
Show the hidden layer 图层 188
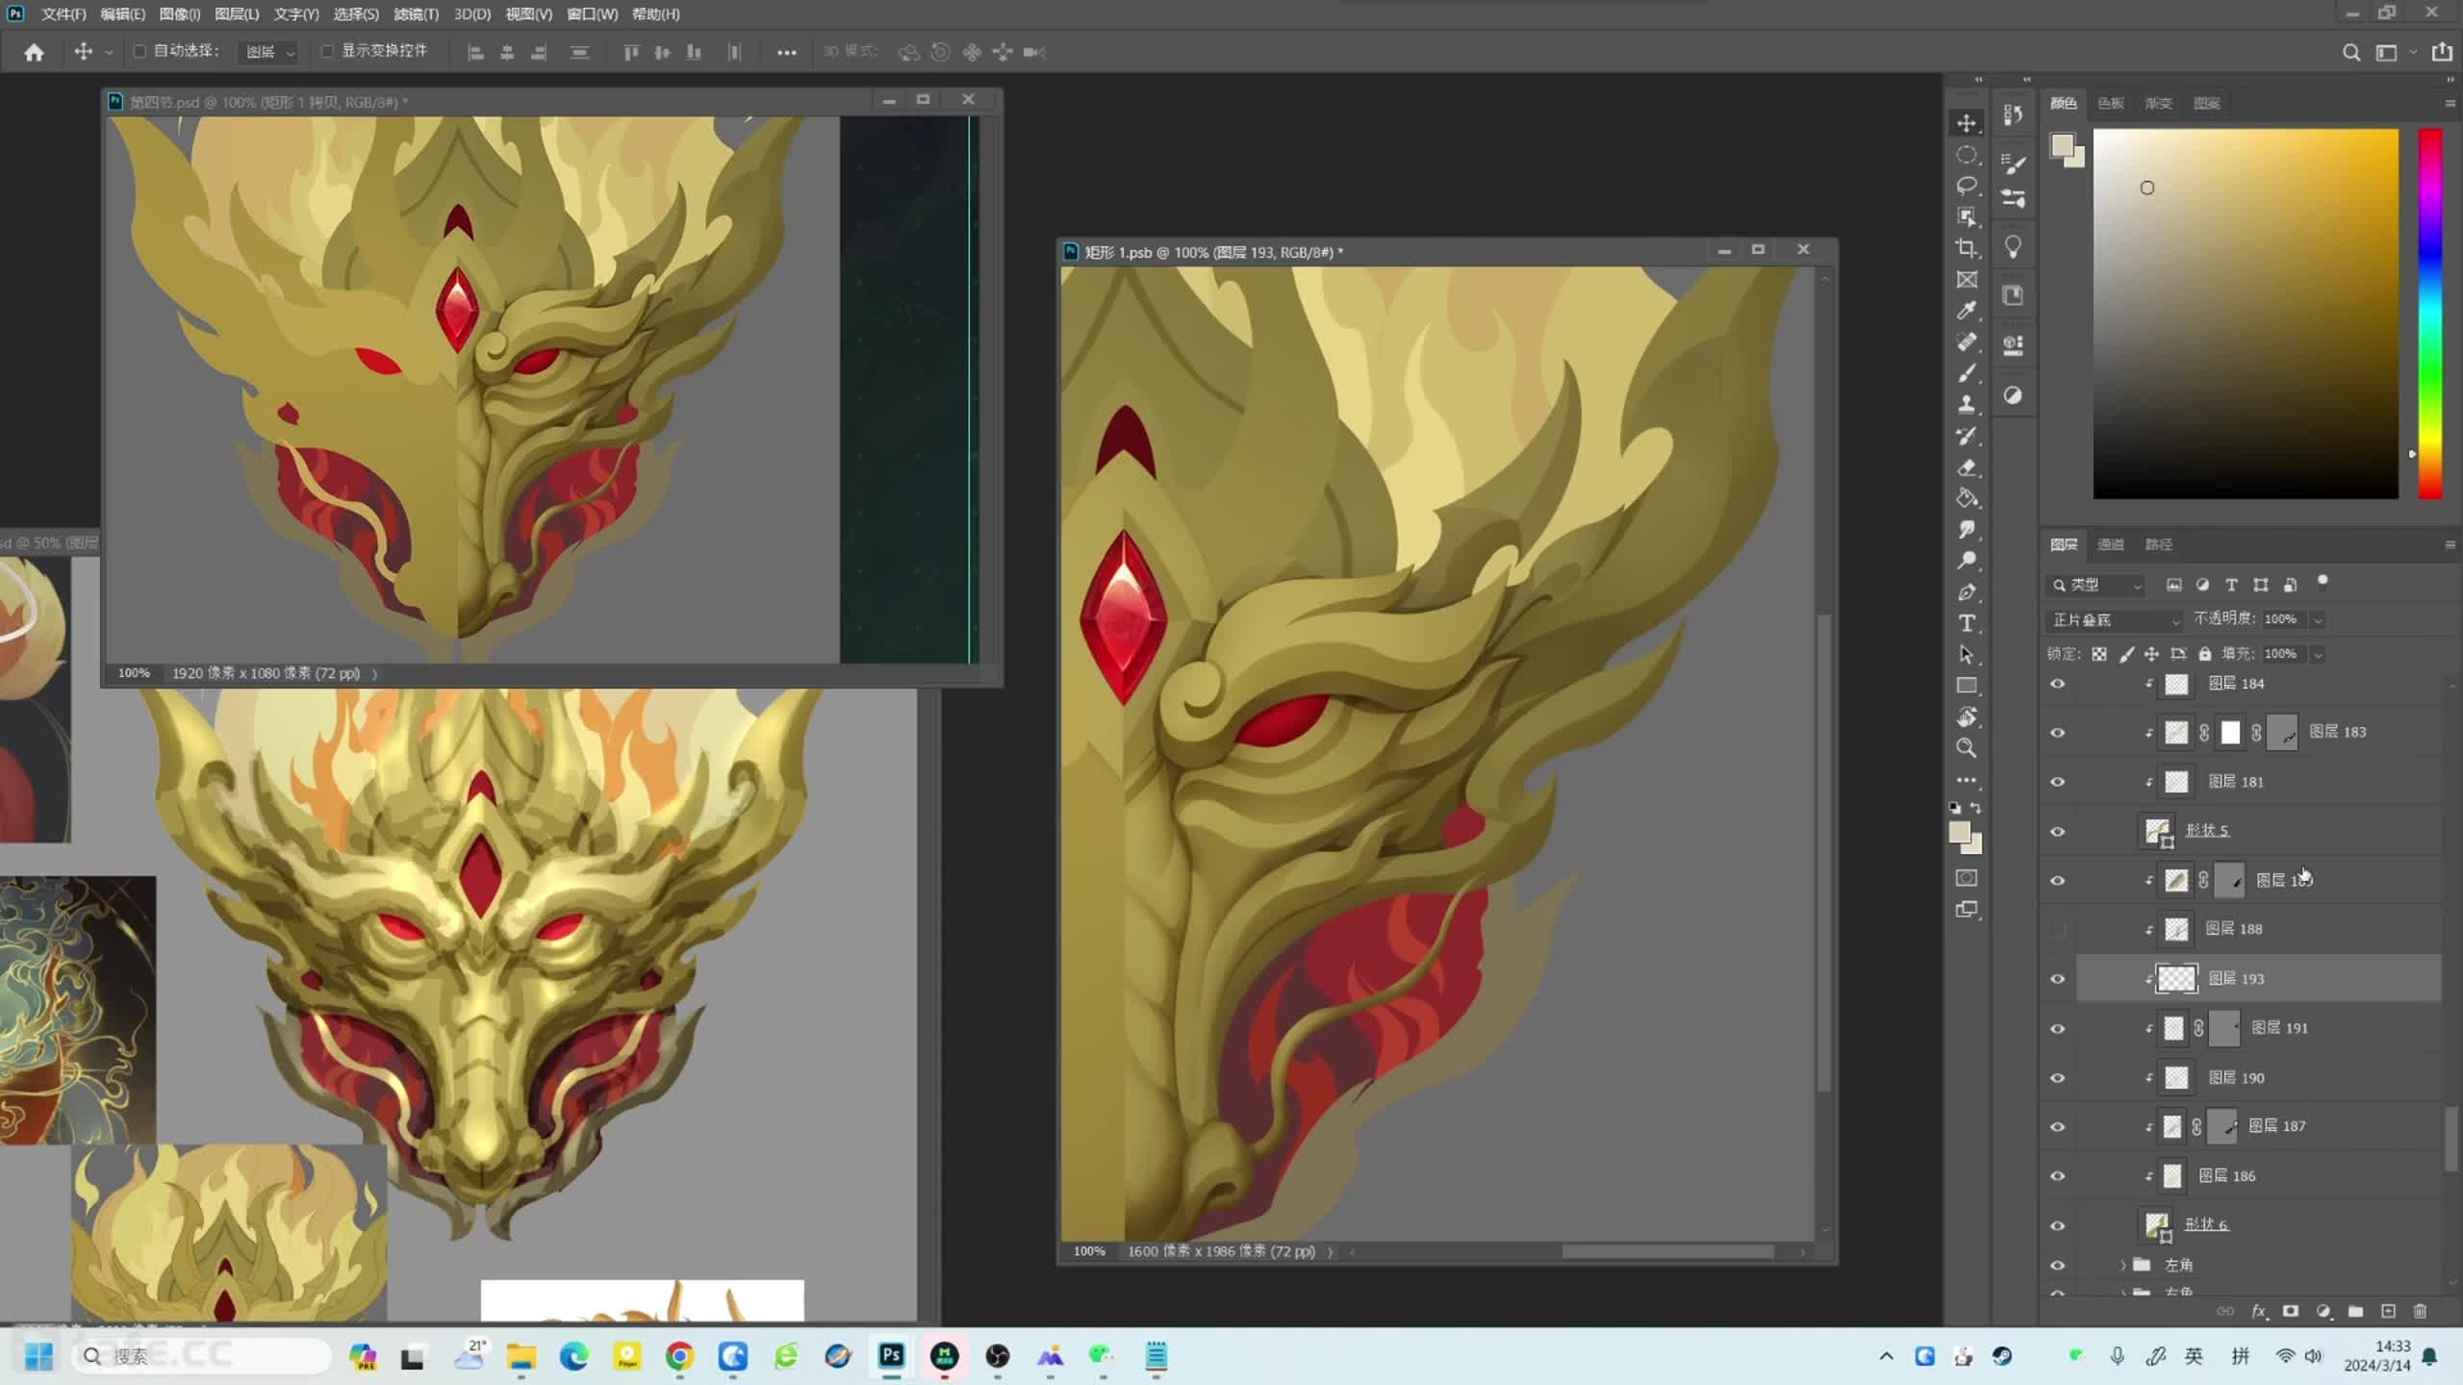pyautogui.click(x=2057, y=929)
